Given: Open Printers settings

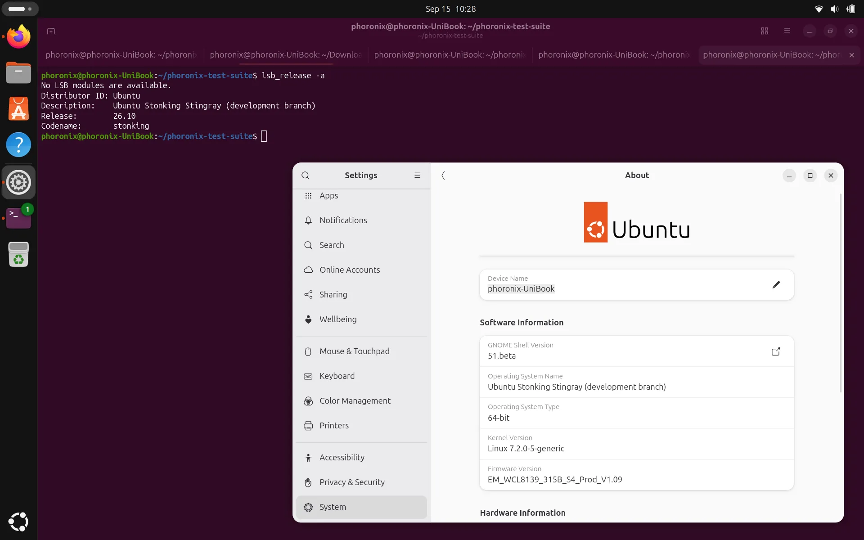Looking at the screenshot, I should pyautogui.click(x=361, y=426).
